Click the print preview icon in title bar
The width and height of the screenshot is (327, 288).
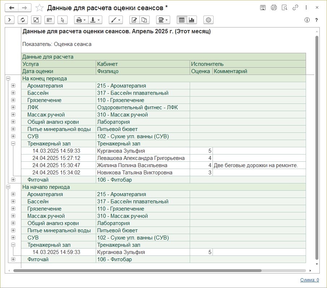pyautogui.click(x=274, y=8)
